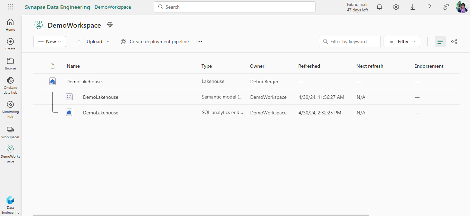
Task: Open the help question mark
Action: pyautogui.click(x=429, y=7)
